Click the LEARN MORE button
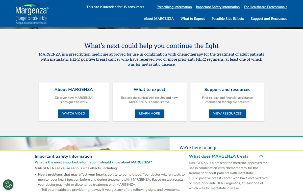 click(x=149, y=113)
